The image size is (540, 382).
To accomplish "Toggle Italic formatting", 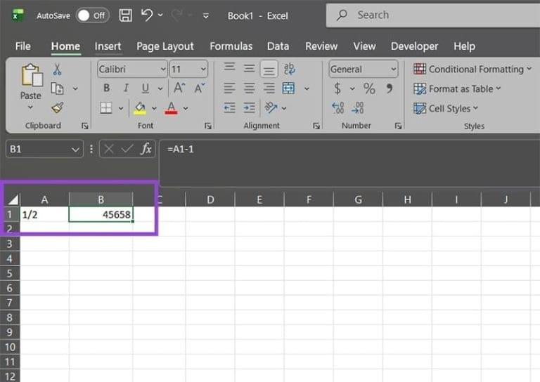I will click(x=126, y=88).
